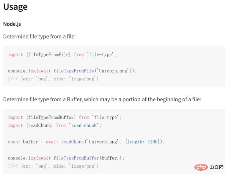Click the red php logo watermark

pos(201,167)
